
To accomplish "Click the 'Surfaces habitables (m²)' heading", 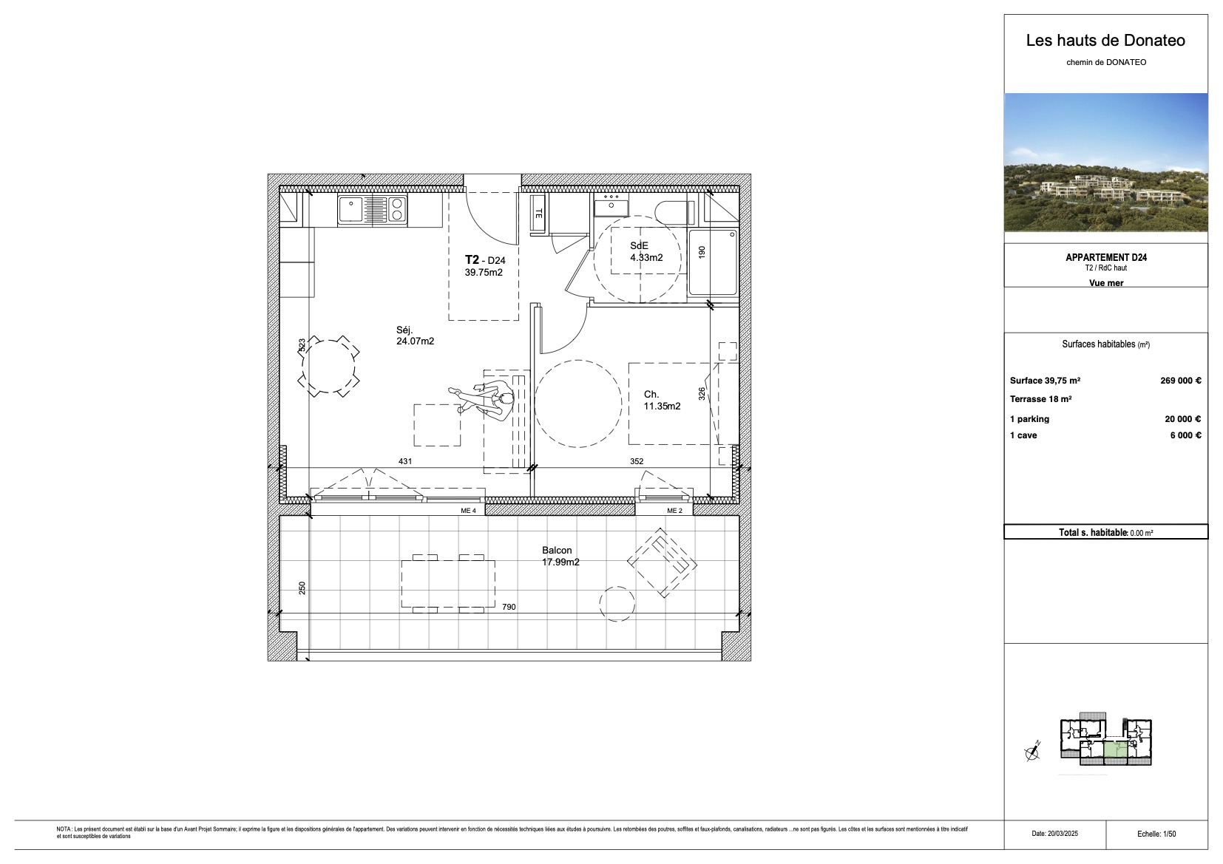I will coord(1105,344).
